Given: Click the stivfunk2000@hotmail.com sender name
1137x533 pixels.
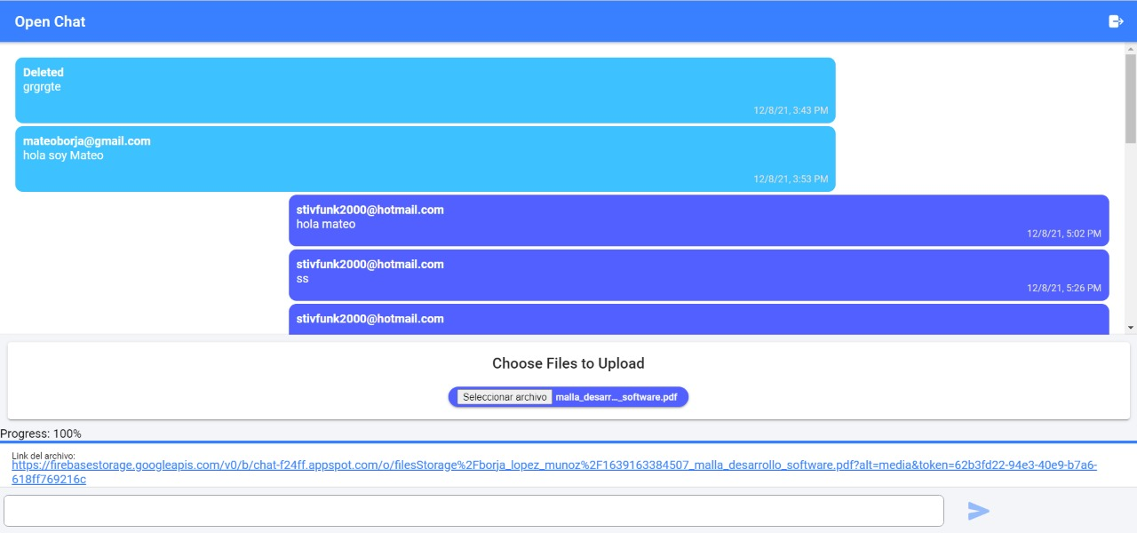Looking at the screenshot, I should 370,210.
